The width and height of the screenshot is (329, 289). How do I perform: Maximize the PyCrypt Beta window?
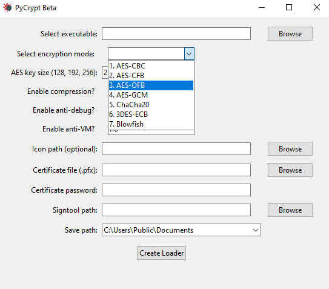click(x=289, y=7)
